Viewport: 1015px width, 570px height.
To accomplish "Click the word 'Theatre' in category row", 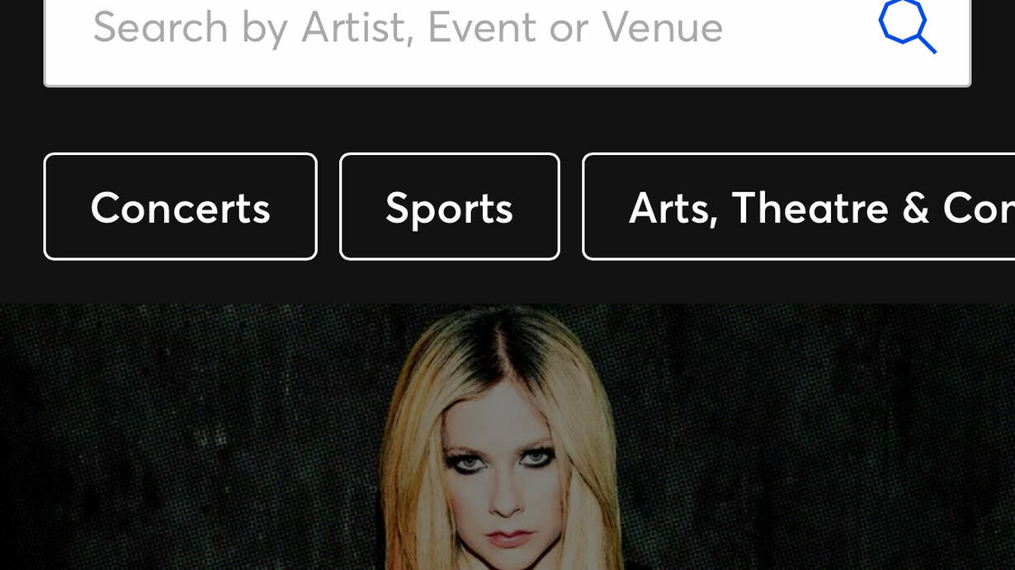I will click(810, 208).
